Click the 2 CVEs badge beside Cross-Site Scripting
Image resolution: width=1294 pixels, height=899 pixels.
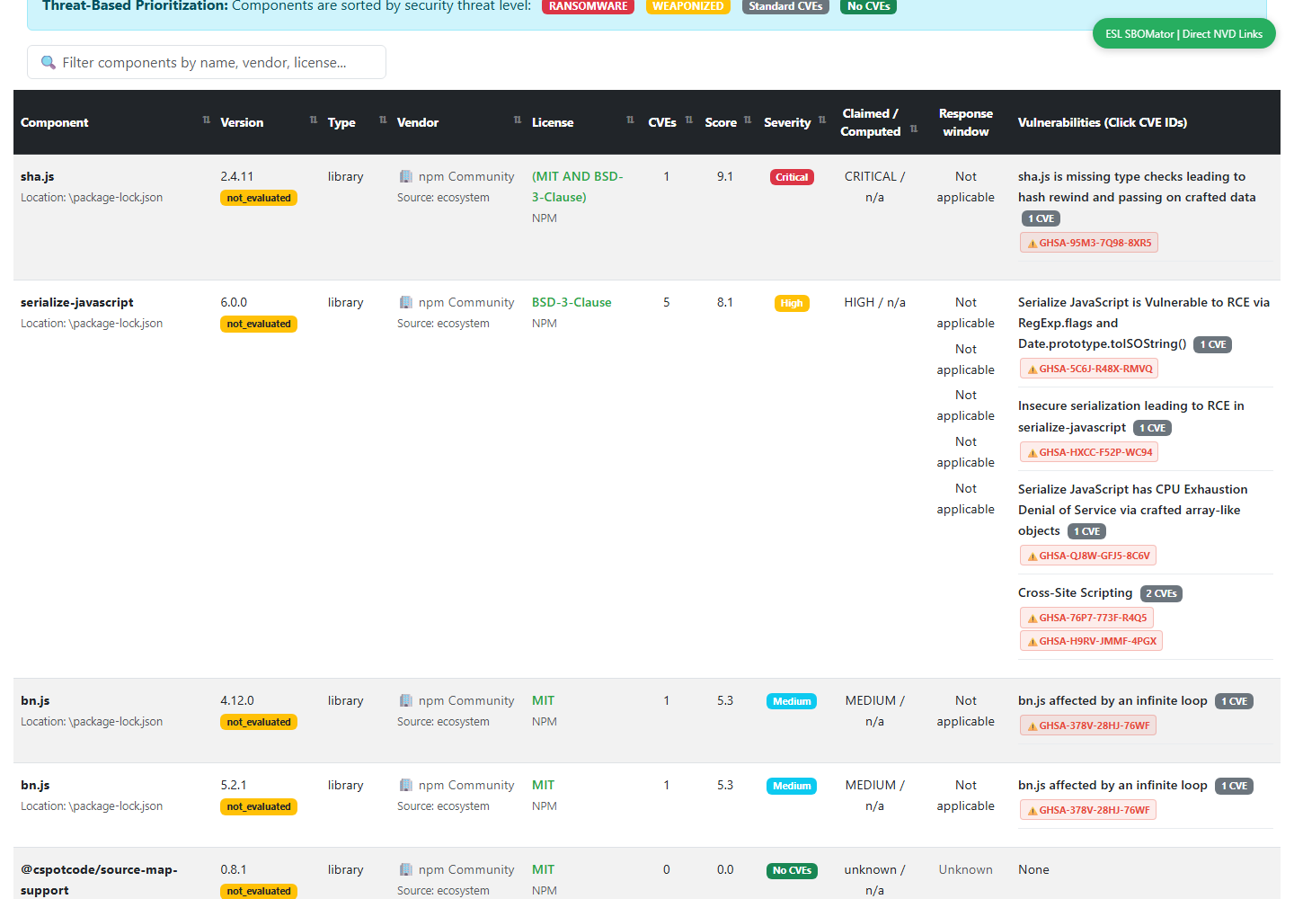tap(1161, 593)
